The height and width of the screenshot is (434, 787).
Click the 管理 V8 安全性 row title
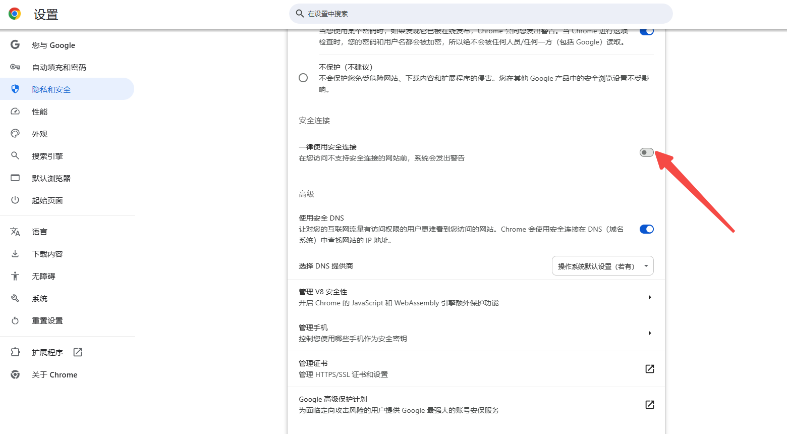coord(323,292)
